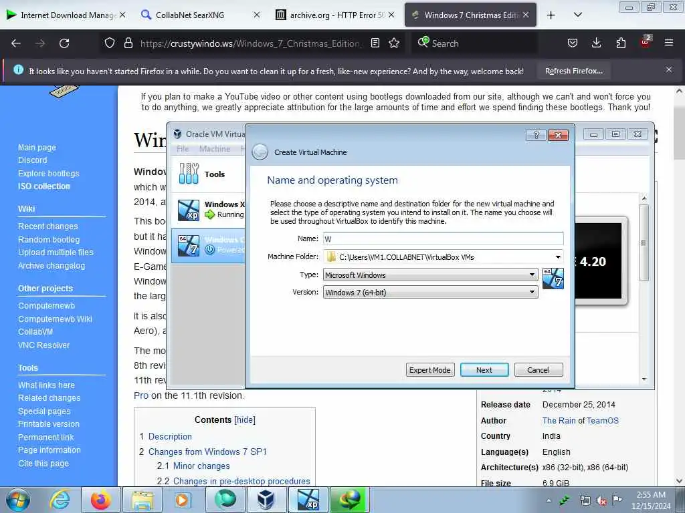List all tabs with the chevron
The height and width of the screenshot is (513, 685).
[x=577, y=15]
